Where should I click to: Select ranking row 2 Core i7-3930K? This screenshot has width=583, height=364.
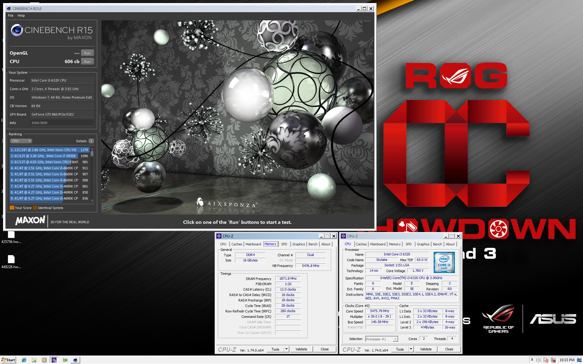click(x=49, y=156)
